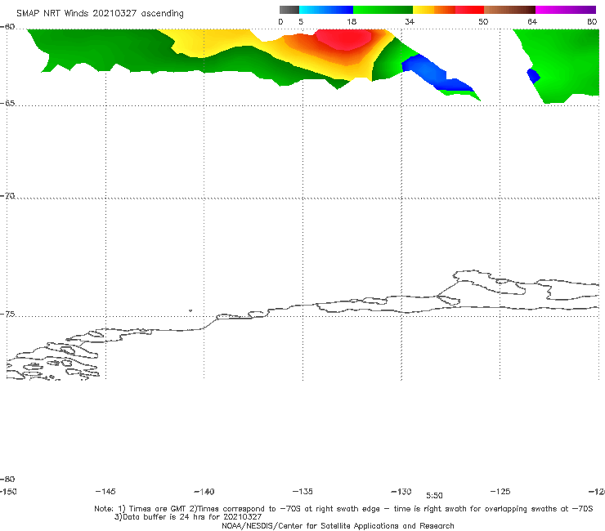Viewport: 605px width, 531px height.
Task: Click the NOAA/NESDIS credit text
Action: 338,526
